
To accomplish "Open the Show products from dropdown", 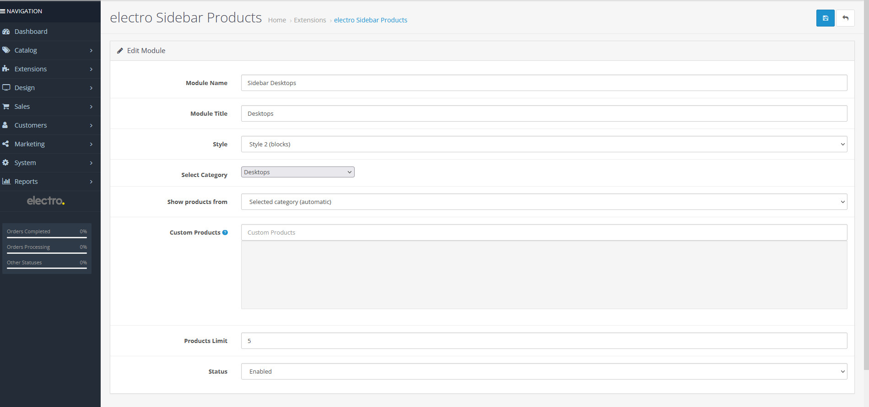I will click(544, 202).
